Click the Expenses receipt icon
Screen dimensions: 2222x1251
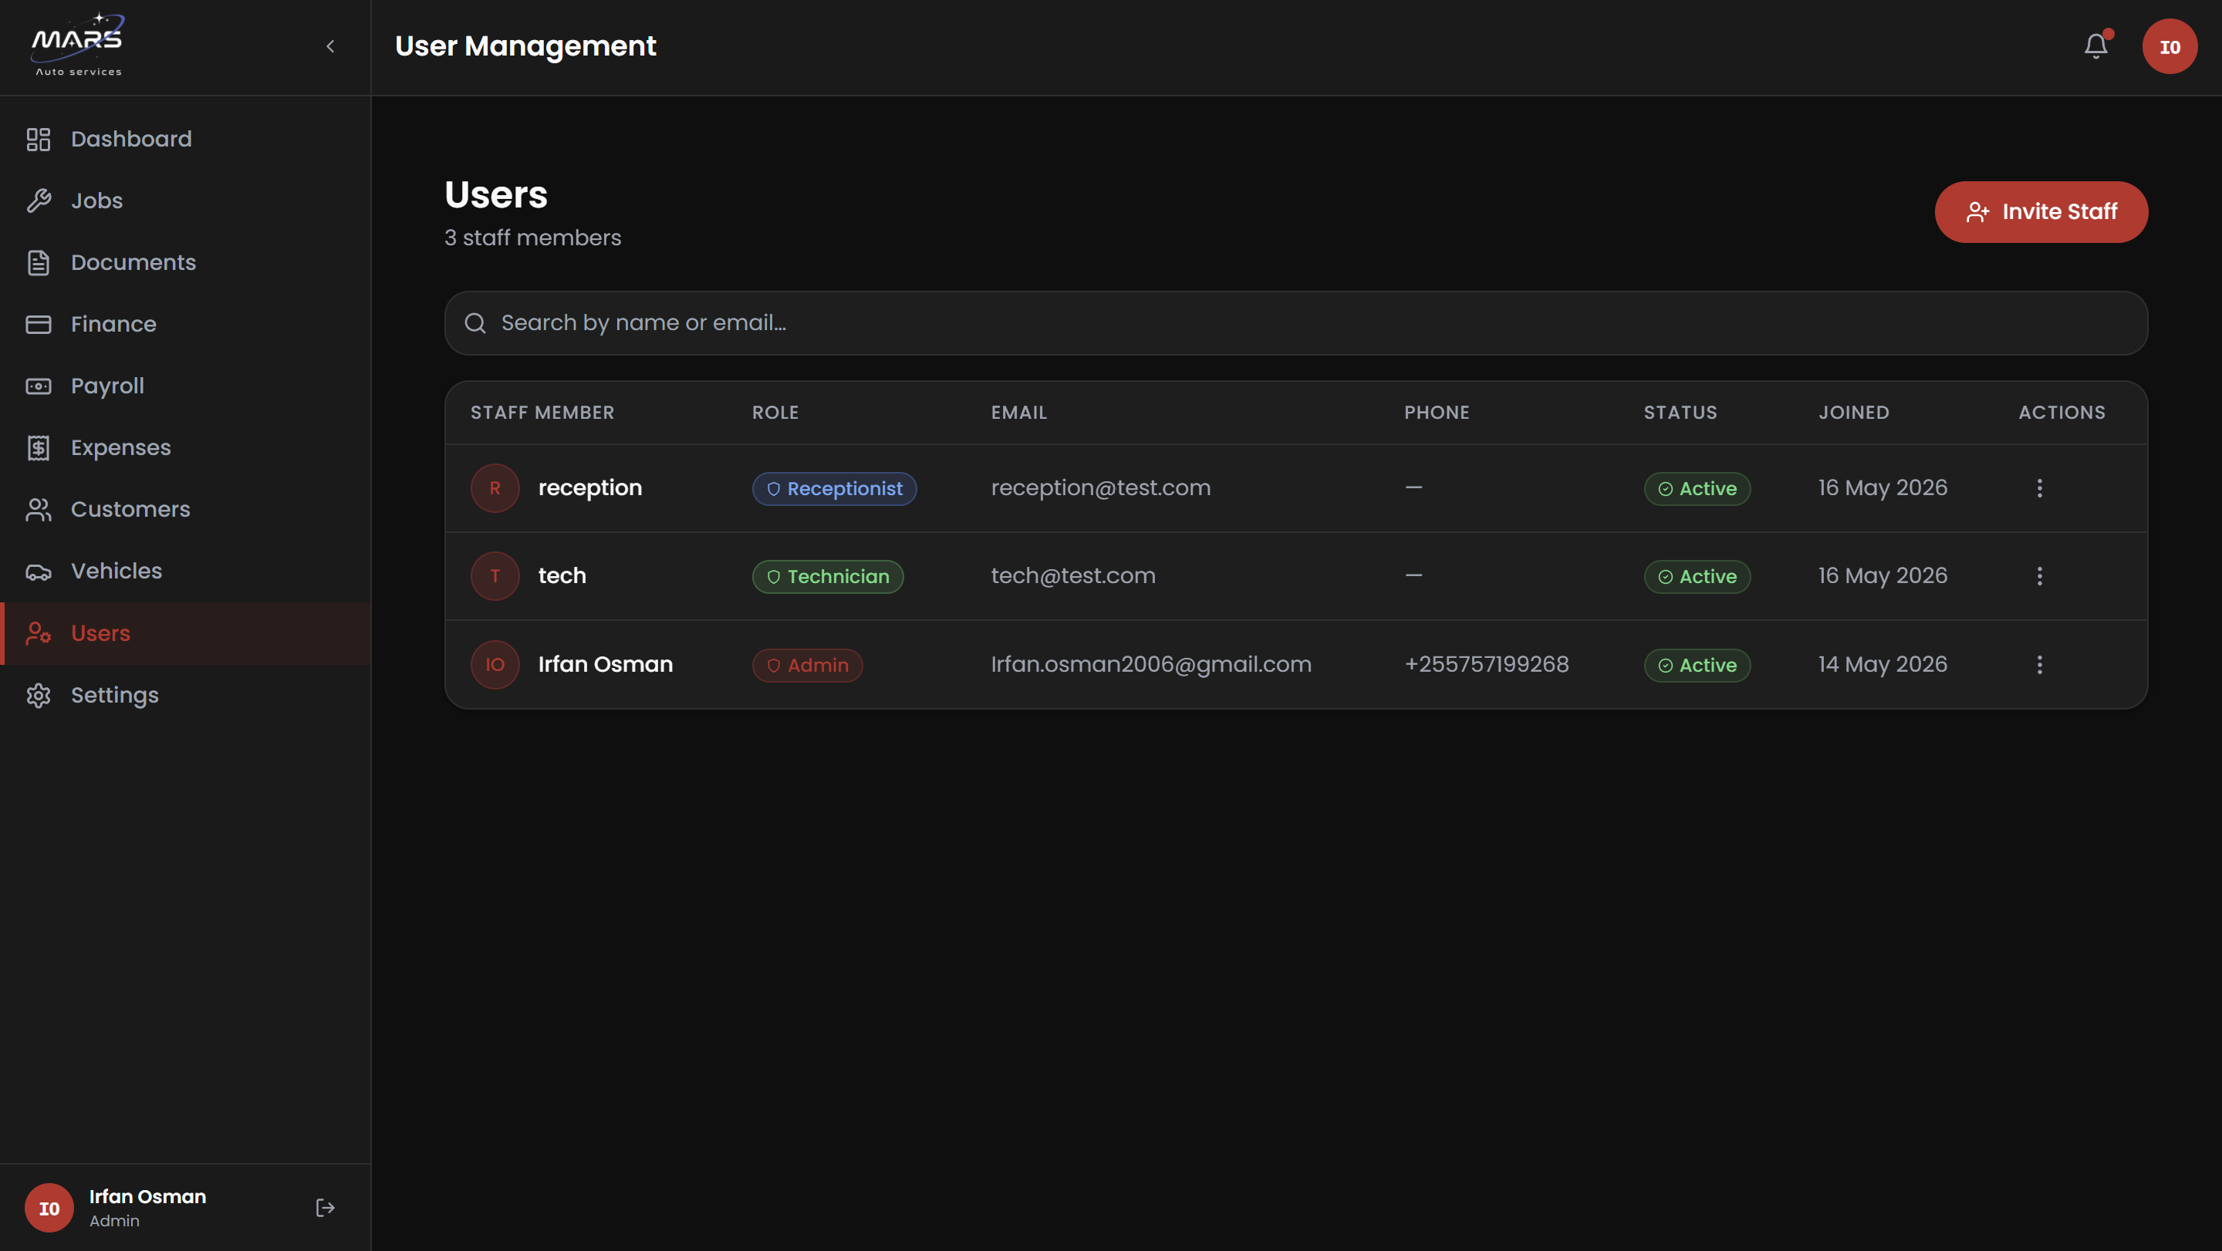click(38, 448)
